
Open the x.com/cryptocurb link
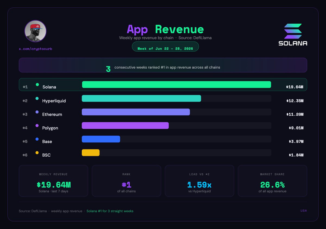(x=35, y=49)
